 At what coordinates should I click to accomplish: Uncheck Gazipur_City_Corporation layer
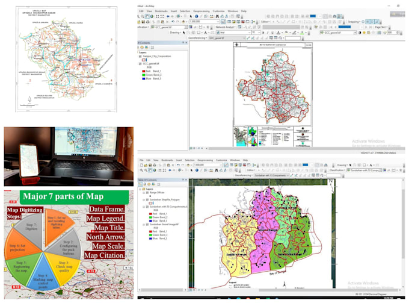point(140,56)
